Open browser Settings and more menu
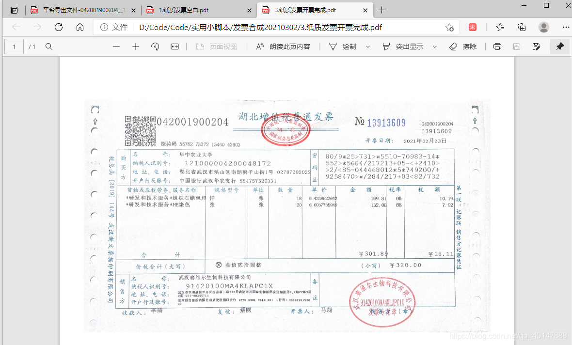 click(566, 27)
